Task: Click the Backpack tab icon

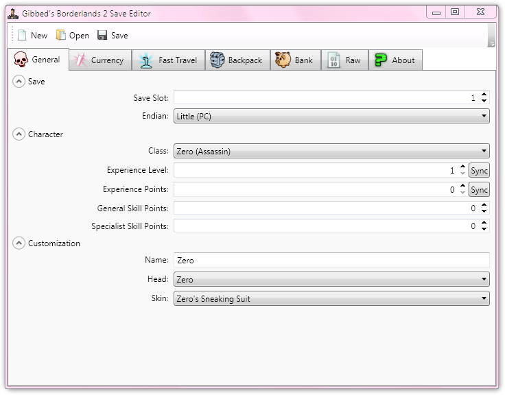Action: 217,60
